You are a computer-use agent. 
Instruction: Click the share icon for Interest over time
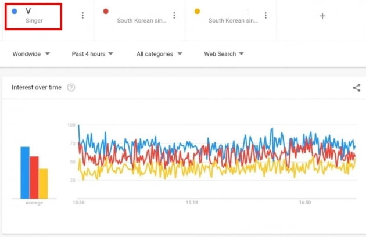357,88
